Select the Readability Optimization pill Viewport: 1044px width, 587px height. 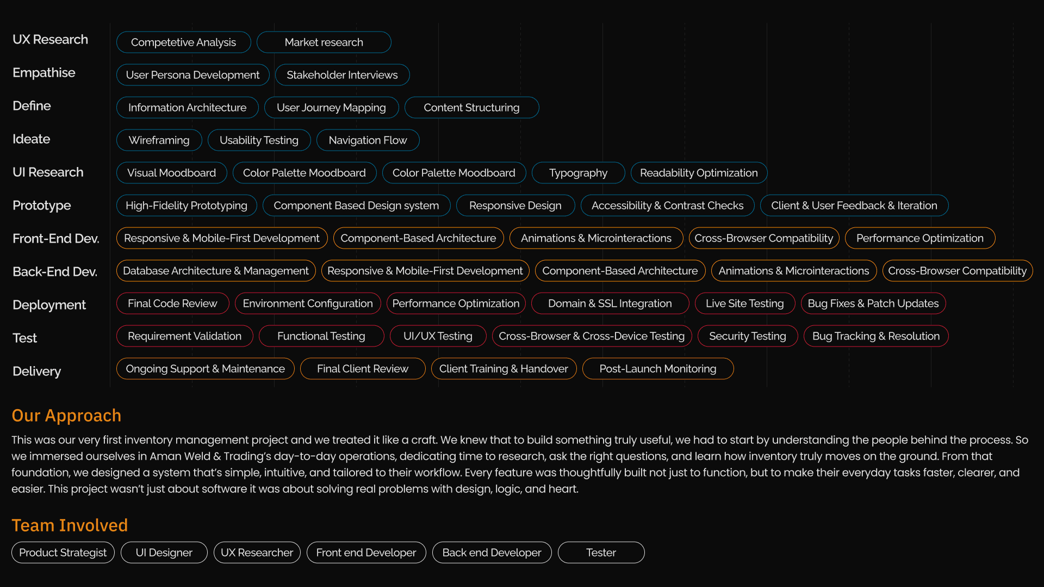698,173
